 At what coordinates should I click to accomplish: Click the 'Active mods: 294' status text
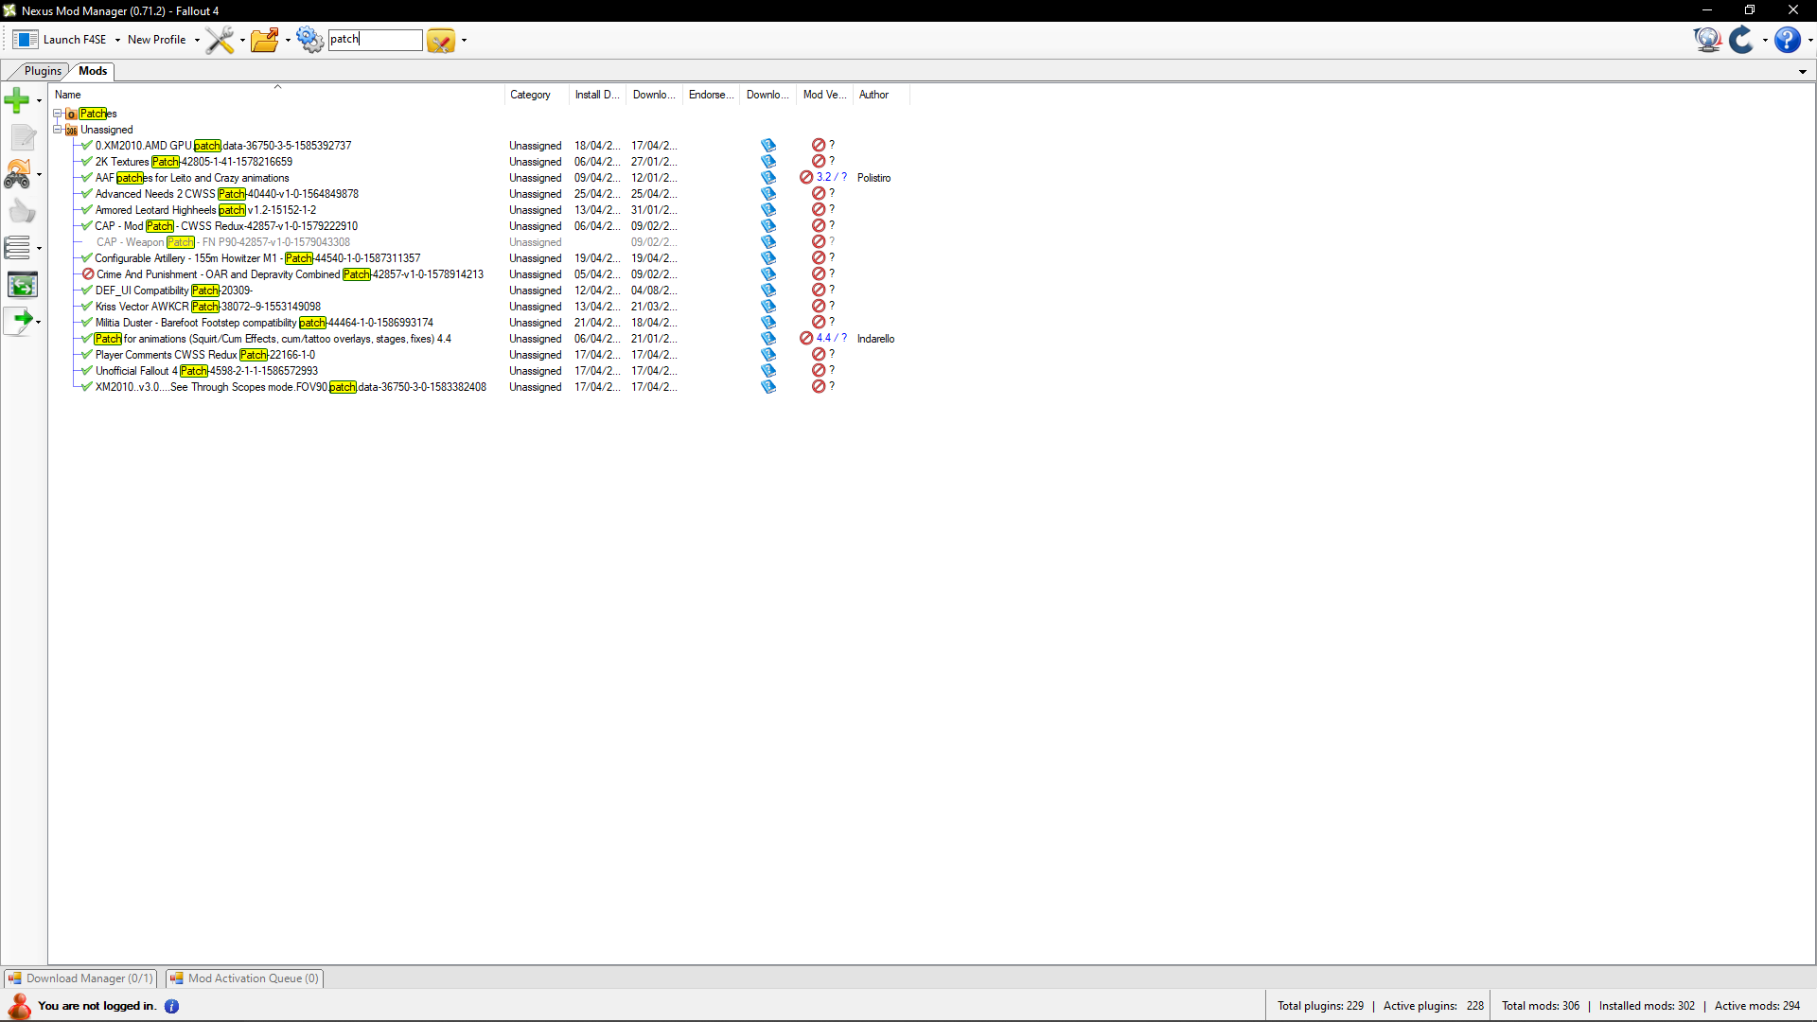click(x=1757, y=1006)
